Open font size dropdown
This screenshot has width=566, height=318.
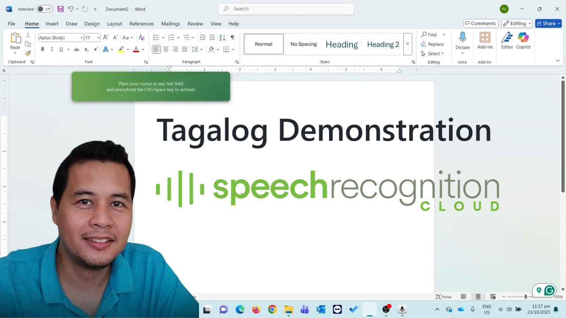(98, 38)
